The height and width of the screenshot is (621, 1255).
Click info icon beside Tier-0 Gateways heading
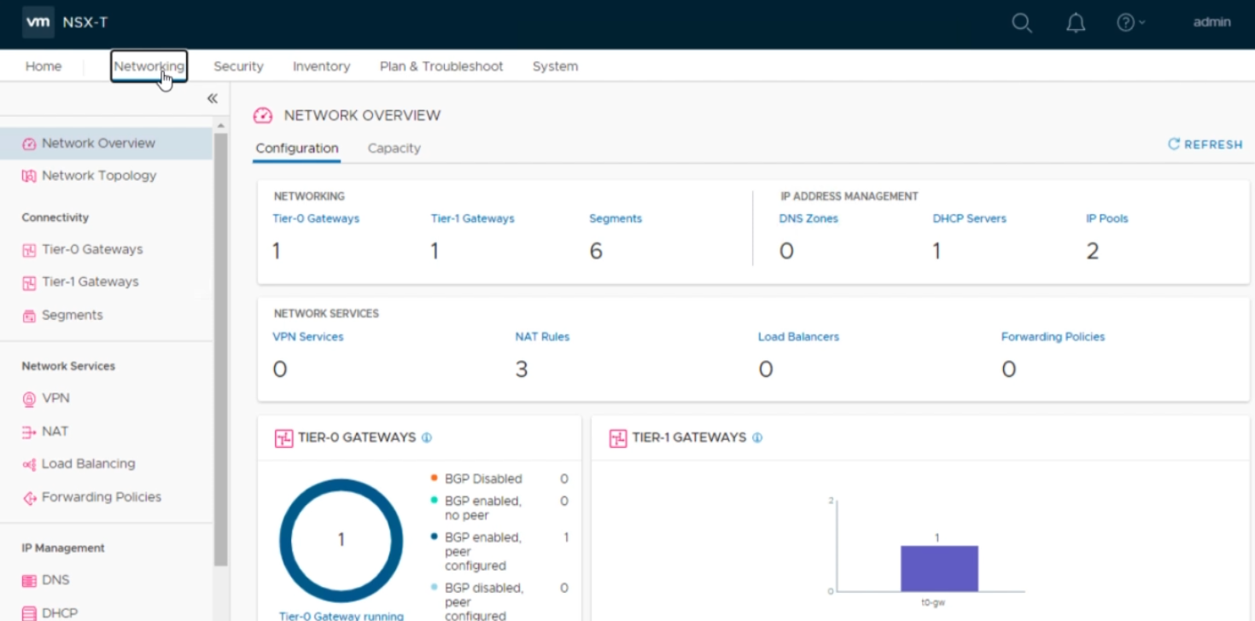point(427,438)
